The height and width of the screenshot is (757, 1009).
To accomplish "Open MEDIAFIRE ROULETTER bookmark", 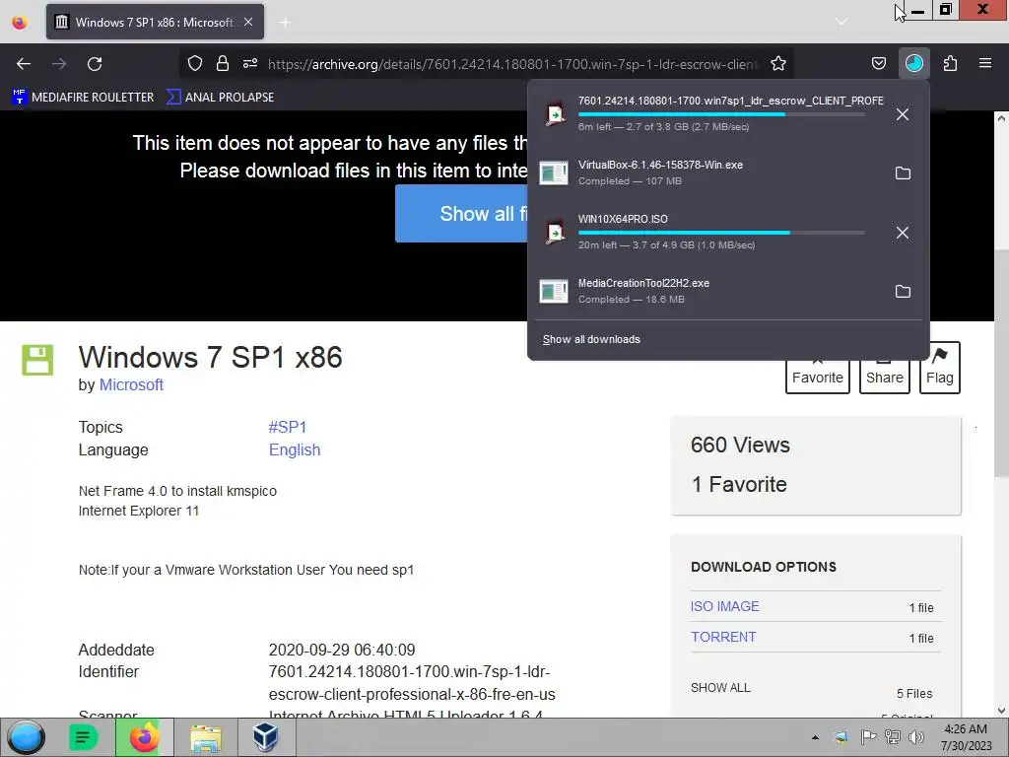I will pyautogui.click(x=83, y=98).
